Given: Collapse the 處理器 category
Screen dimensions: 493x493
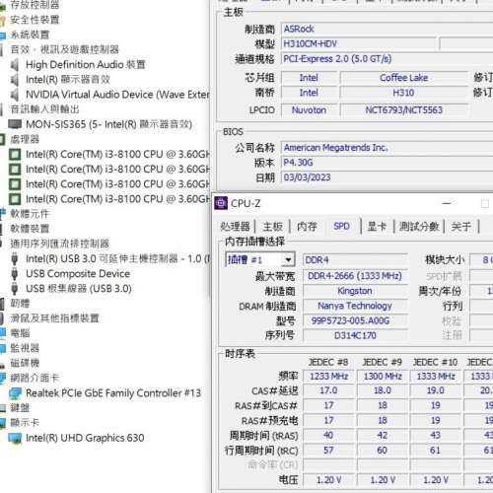Looking at the screenshot, I should point(25,139).
